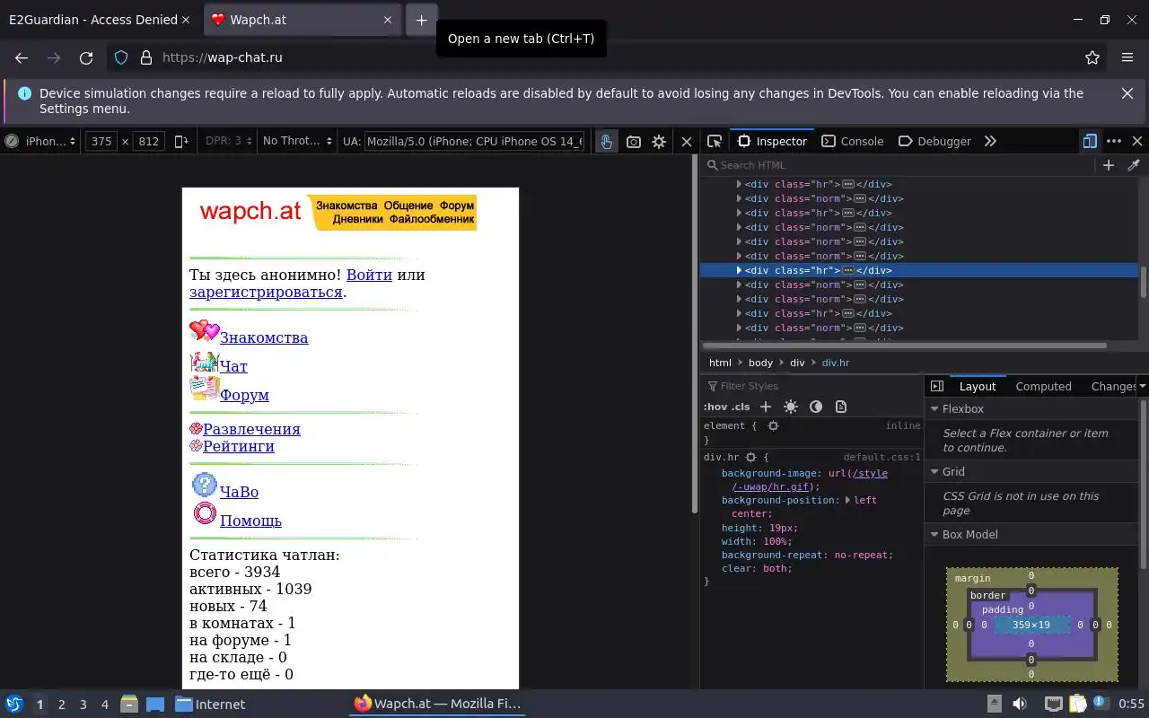Open the DPR device pixel ratio dropdown

tap(229, 141)
